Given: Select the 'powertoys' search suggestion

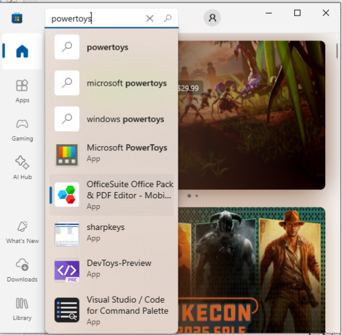Looking at the screenshot, I should coord(112,47).
